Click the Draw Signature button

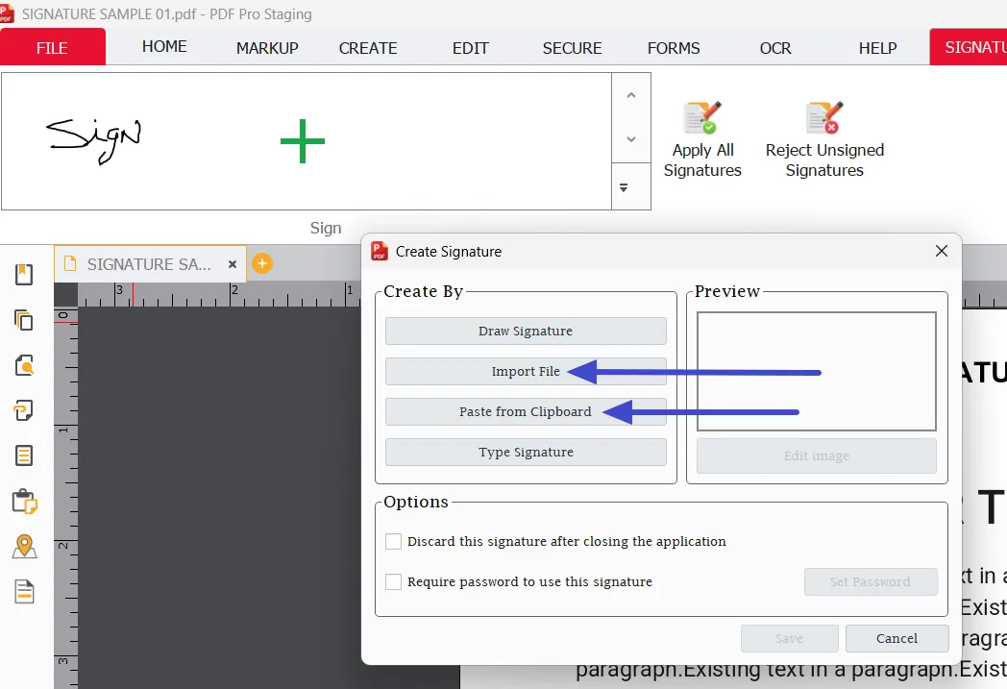click(x=526, y=331)
